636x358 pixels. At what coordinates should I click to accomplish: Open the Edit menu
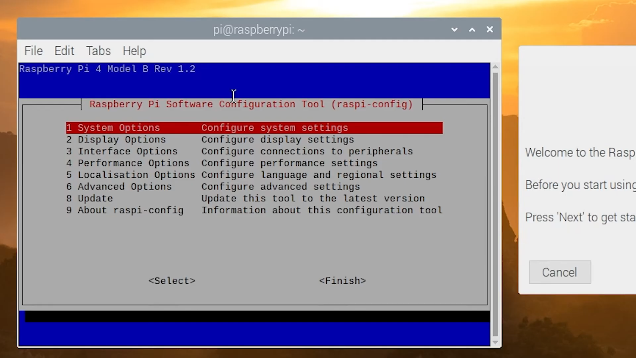[64, 51]
